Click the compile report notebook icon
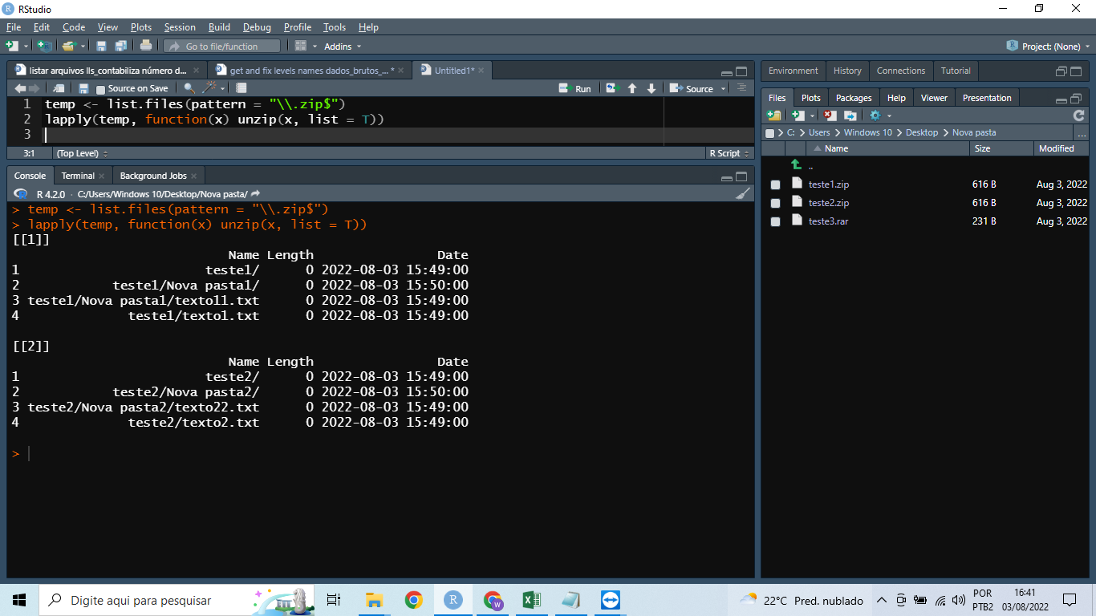The height and width of the screenshot is (616, 1096). click(x=242, y=88)
